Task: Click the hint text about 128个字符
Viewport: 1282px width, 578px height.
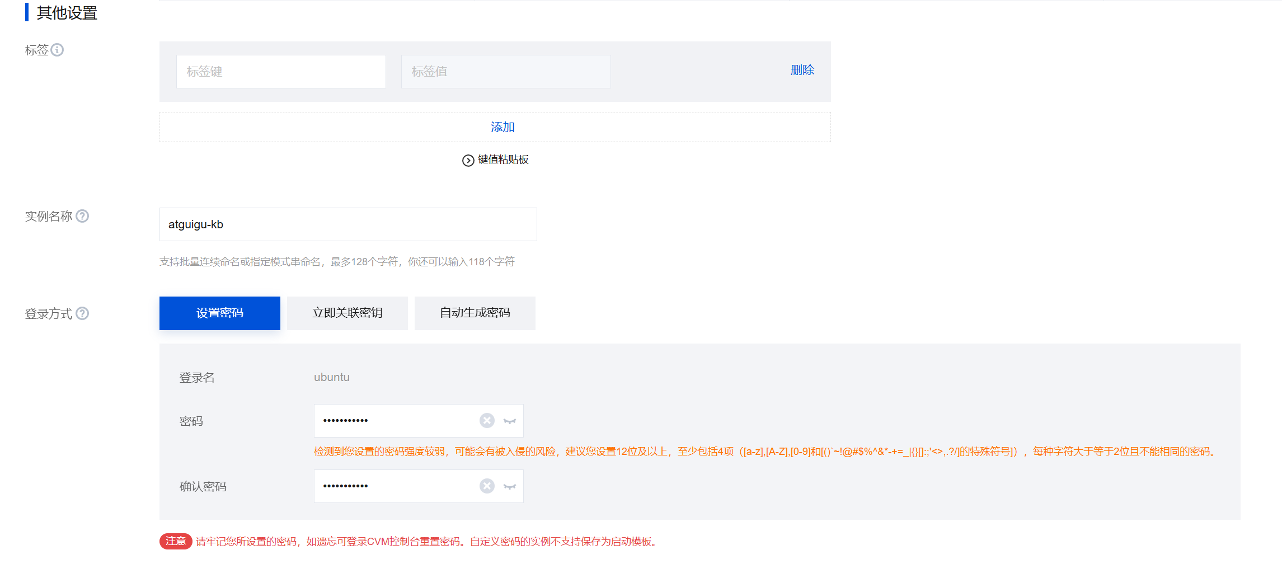Action: coord(337,261)
